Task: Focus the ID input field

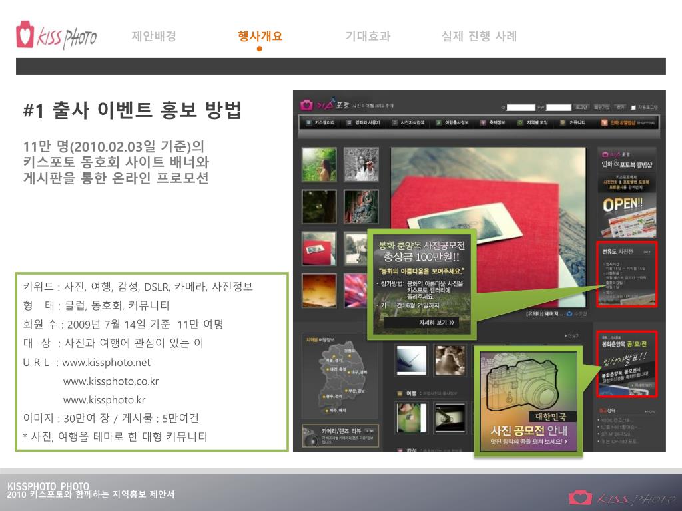Action: (x=521, y=107)
